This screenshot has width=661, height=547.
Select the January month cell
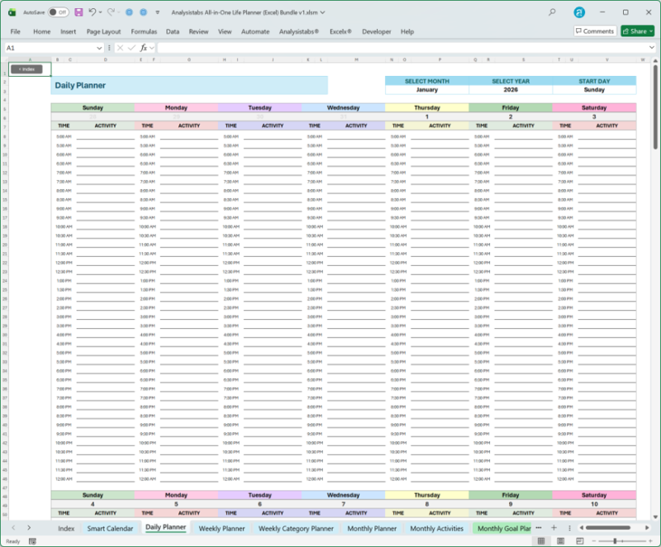[x=427, y=90]
